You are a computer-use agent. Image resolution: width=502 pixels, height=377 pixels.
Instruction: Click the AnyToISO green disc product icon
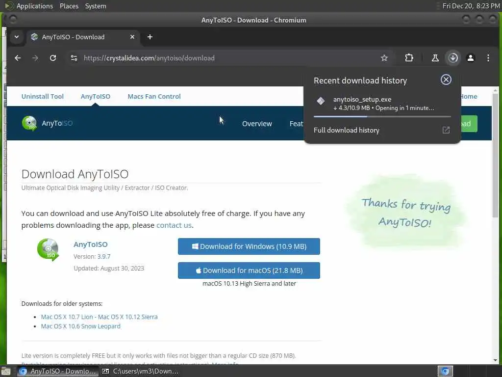(x=48, y=249)
